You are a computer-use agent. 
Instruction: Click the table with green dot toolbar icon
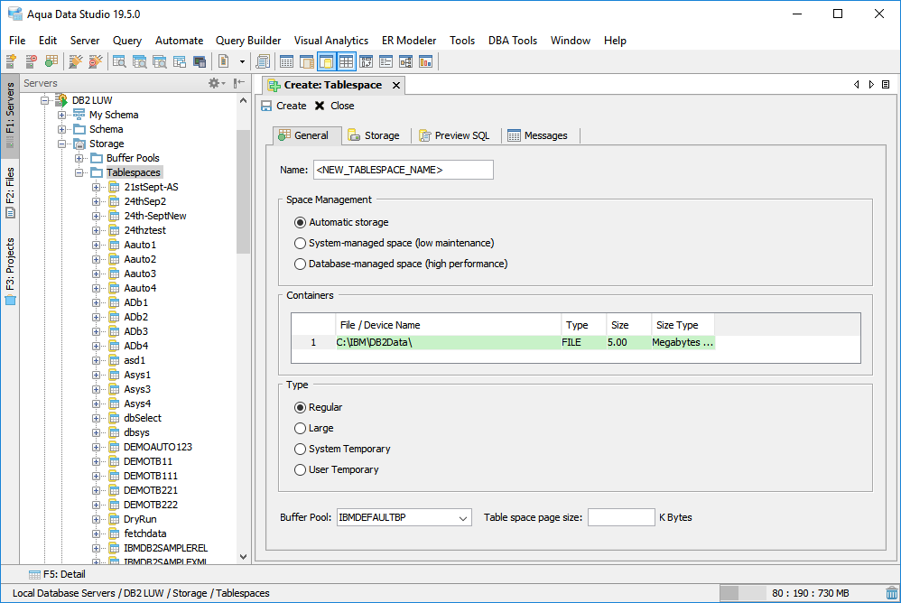click(x=51, y=61)
